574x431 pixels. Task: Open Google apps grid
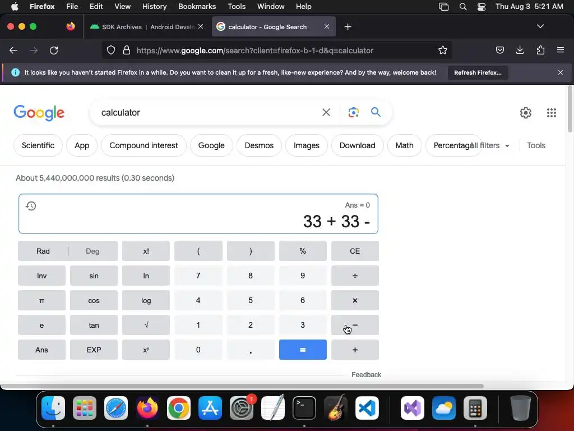(552, 112)
